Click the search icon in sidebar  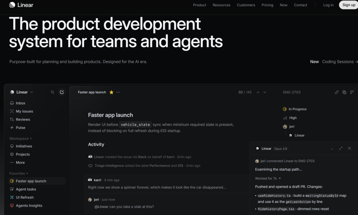52,92
